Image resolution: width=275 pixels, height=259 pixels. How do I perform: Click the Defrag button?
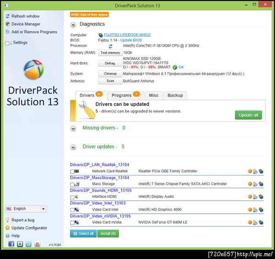[x=110, y=63]
